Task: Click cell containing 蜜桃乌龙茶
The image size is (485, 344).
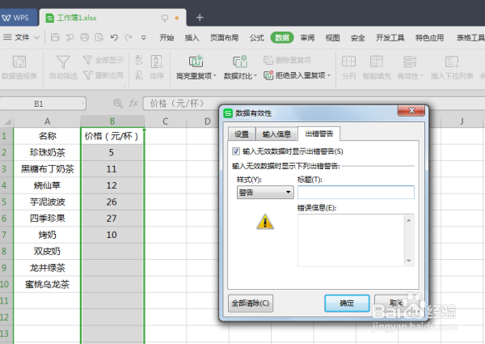Action: [47, 284]
